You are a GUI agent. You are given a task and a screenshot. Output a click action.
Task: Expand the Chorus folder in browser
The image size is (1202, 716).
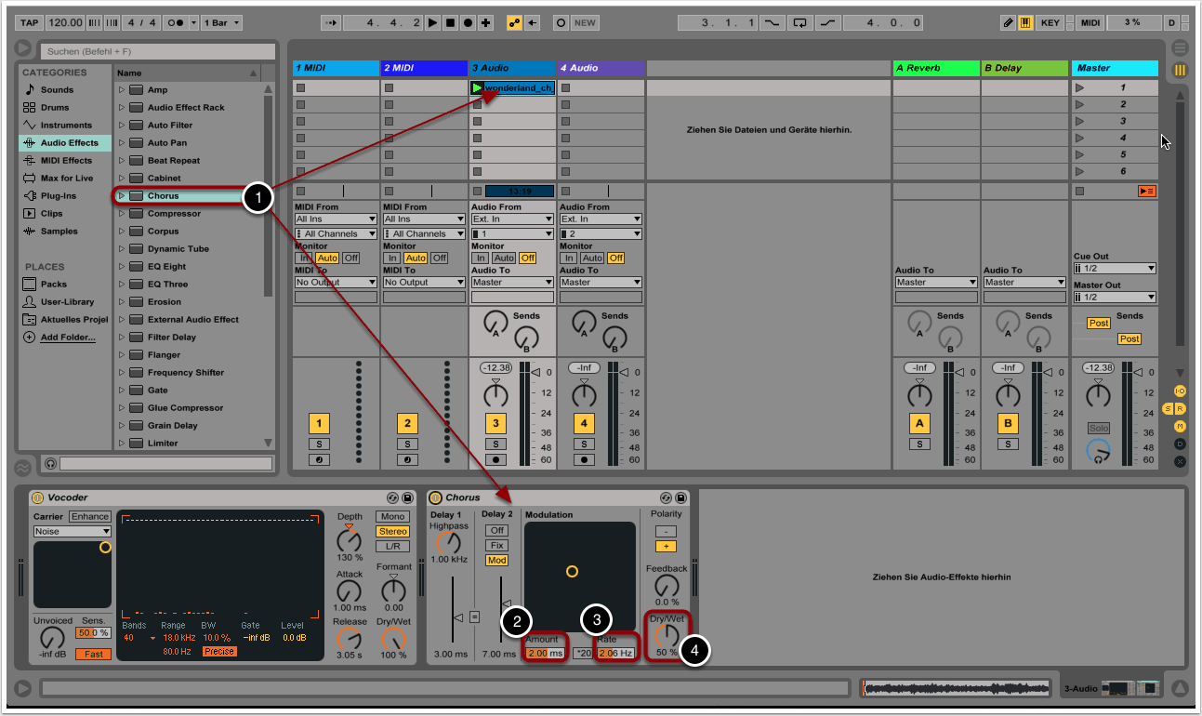pos(121,196)
